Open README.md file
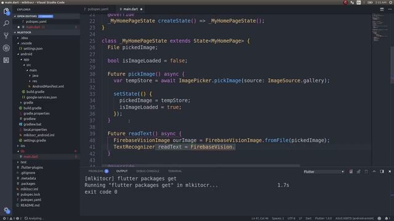This screenshot has height=221, width=394. [x=30, y=205]
